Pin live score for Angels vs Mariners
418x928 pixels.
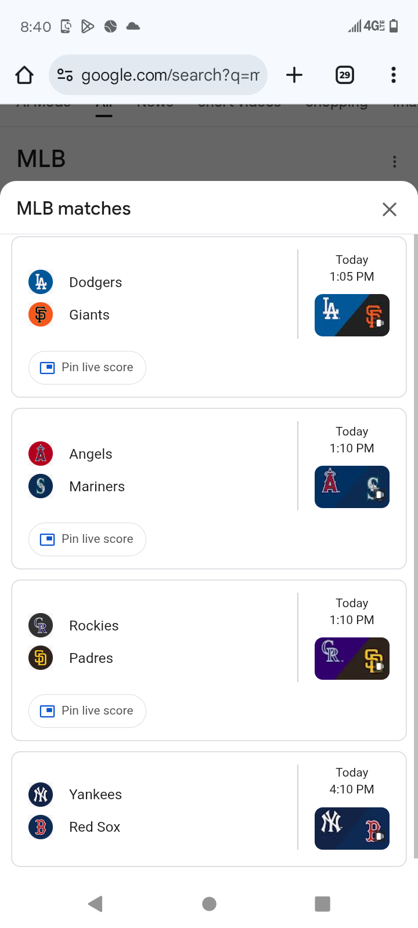[87, 539]
